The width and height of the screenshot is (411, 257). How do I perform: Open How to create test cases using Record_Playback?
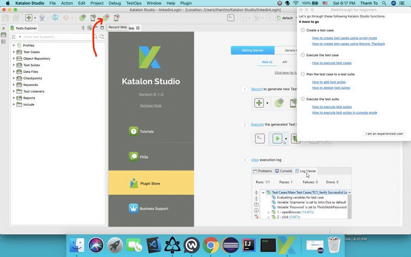click(x=349, y=44)
